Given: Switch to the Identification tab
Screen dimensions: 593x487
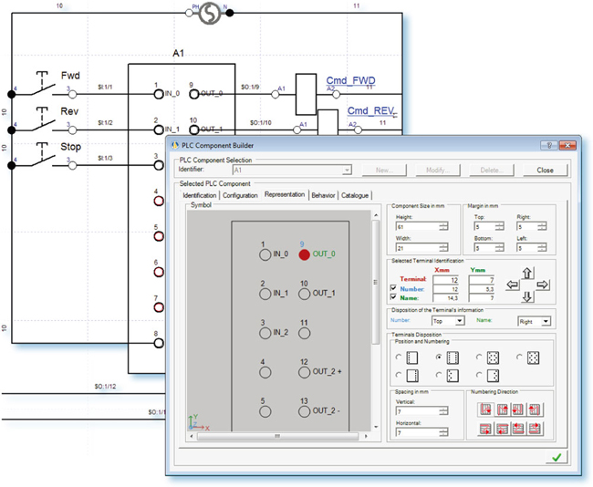Looking at the screenshot, I should pos(199,195).
